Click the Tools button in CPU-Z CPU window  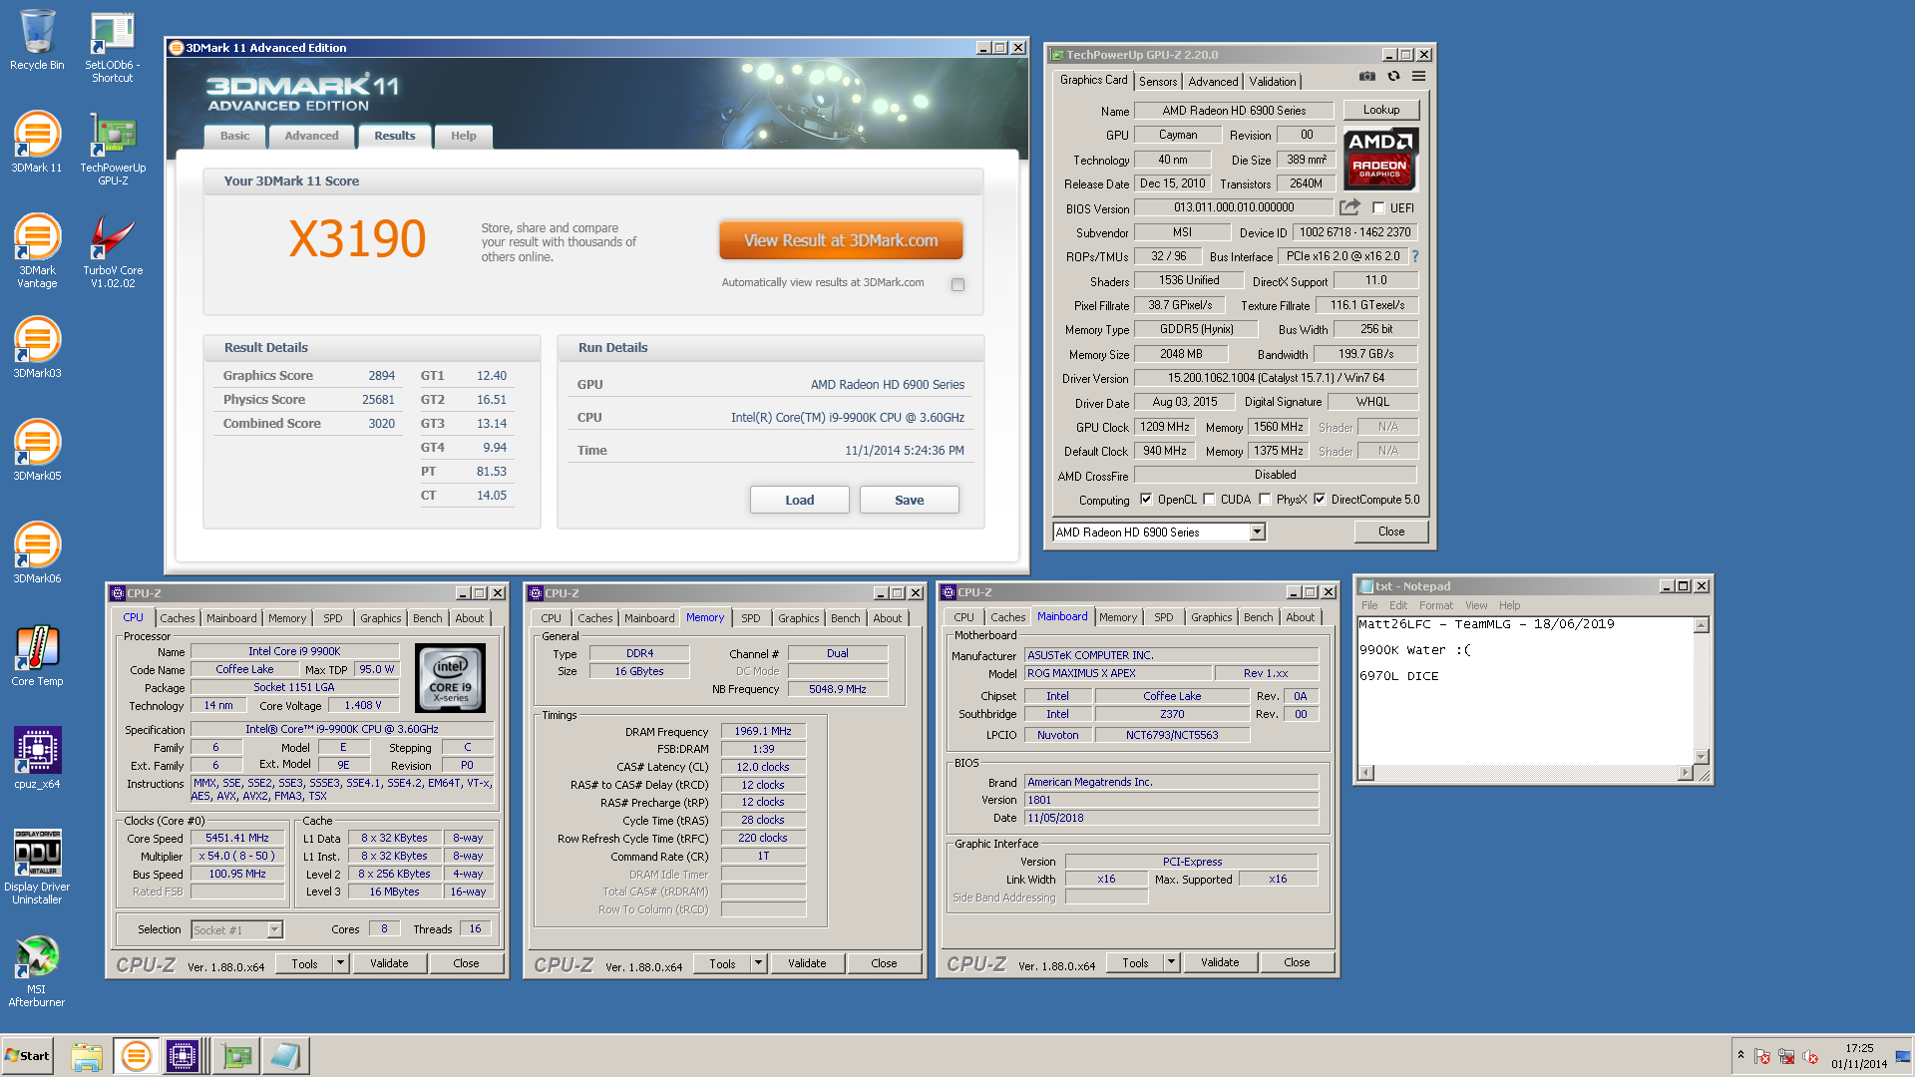pyautogui.click(x=304, y=963)
